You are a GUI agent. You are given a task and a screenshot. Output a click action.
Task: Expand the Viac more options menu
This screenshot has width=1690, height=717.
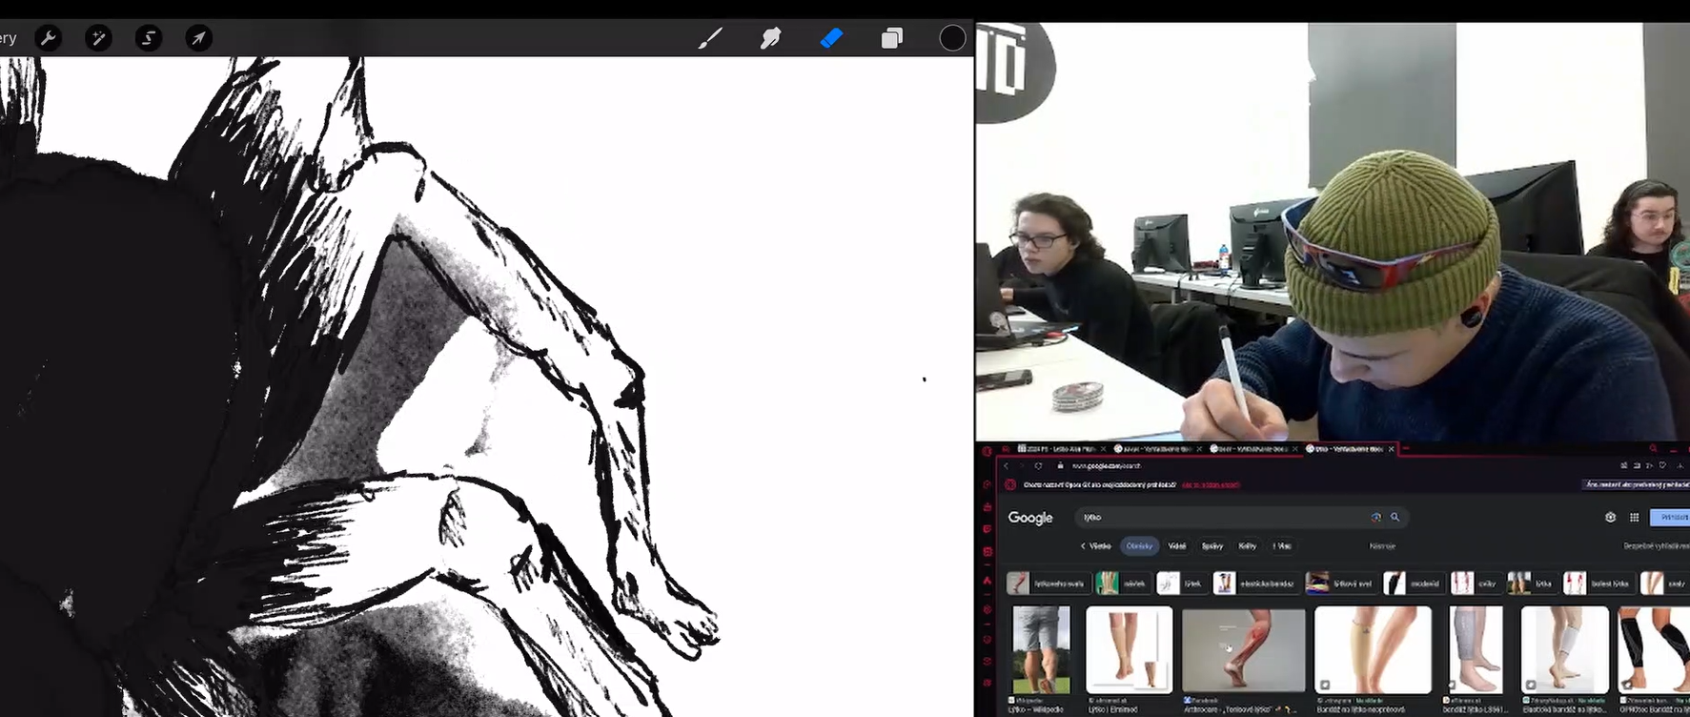(x=1282, y=546)
